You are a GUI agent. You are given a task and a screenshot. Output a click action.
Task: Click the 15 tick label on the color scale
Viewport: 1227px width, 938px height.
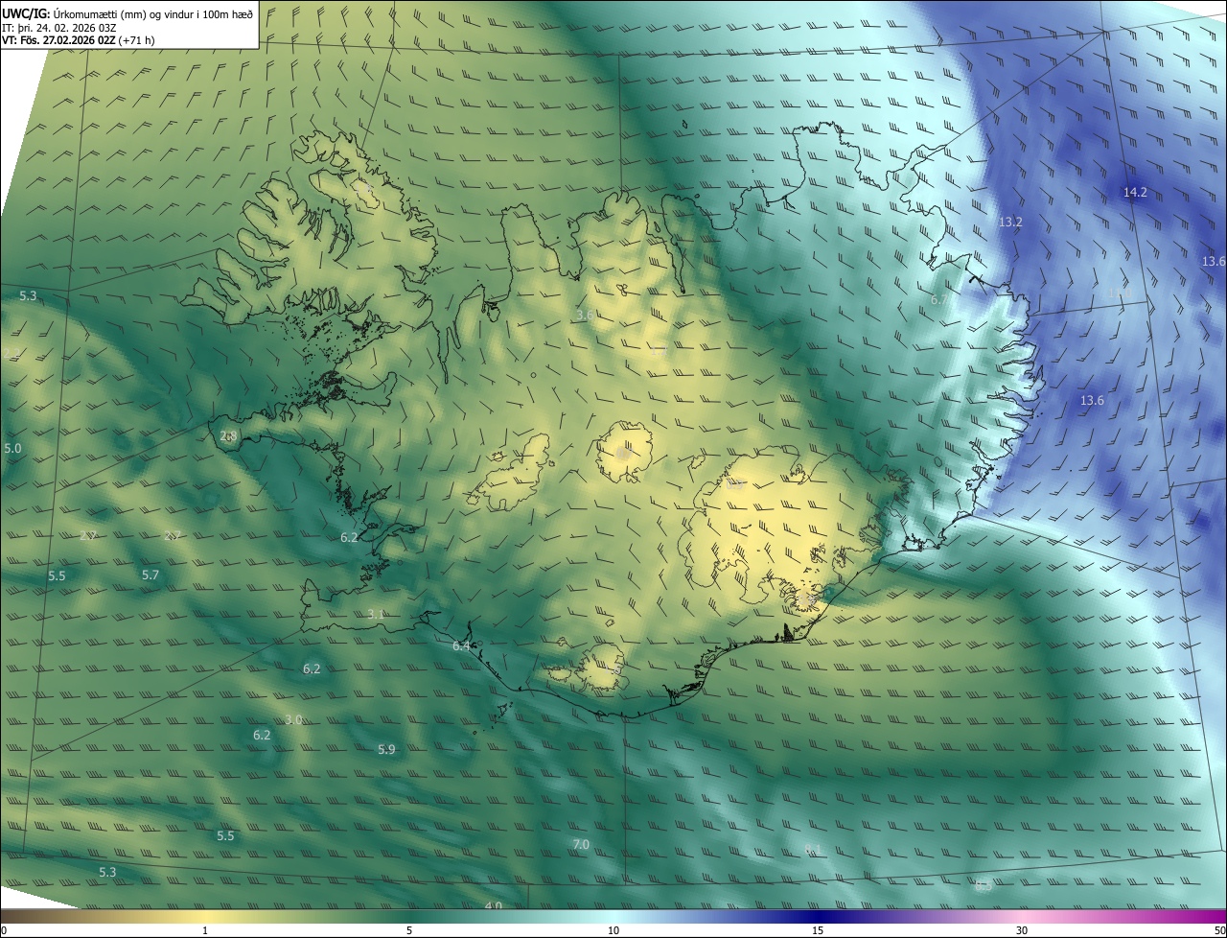(x=818, y=930)
